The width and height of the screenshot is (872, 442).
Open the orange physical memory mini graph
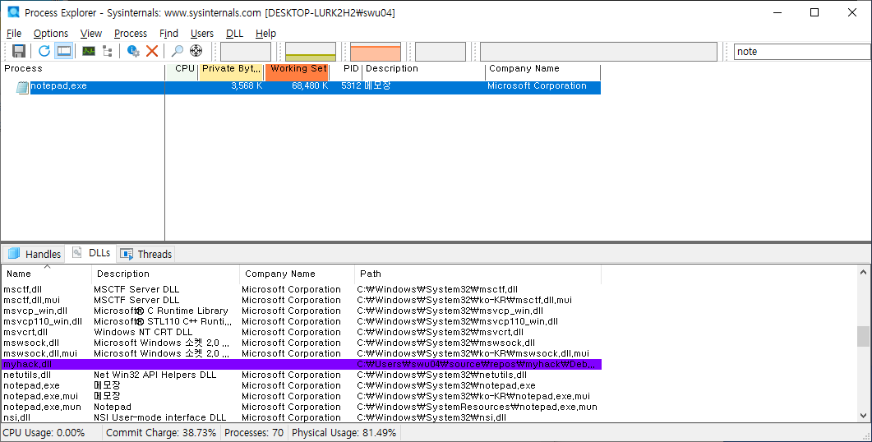376,52
